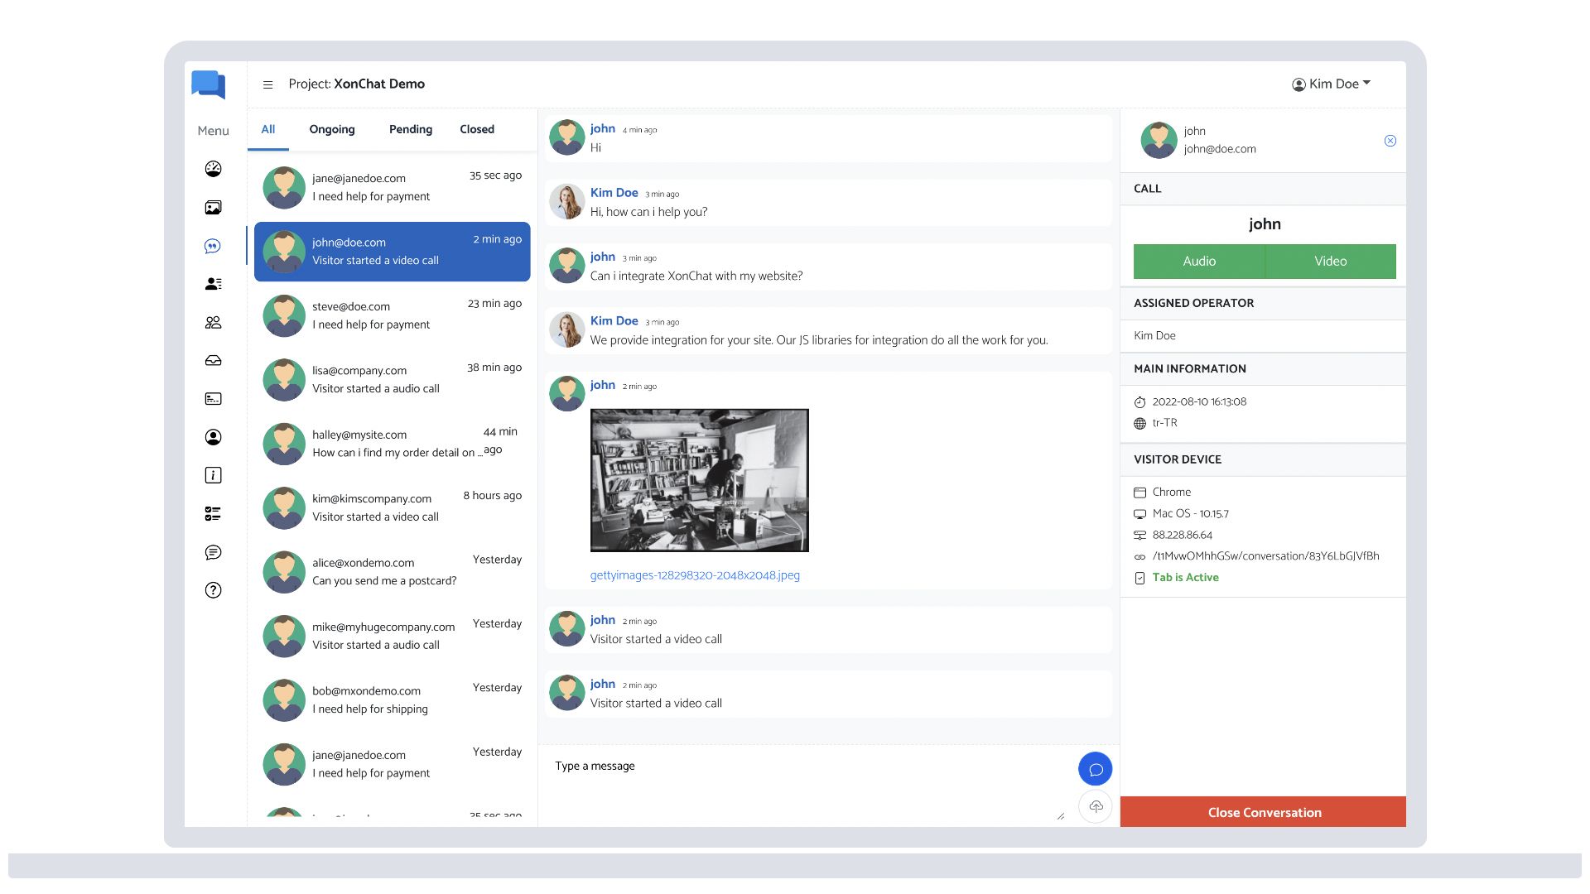The height and width of the screenshot is (894, 1590).
Task: Open the reports/analytics icon
Action: [213, 168]
